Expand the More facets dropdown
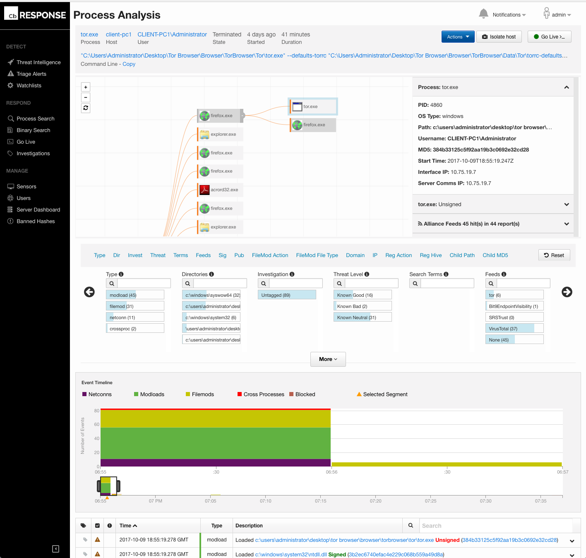 tap(328, 359)
